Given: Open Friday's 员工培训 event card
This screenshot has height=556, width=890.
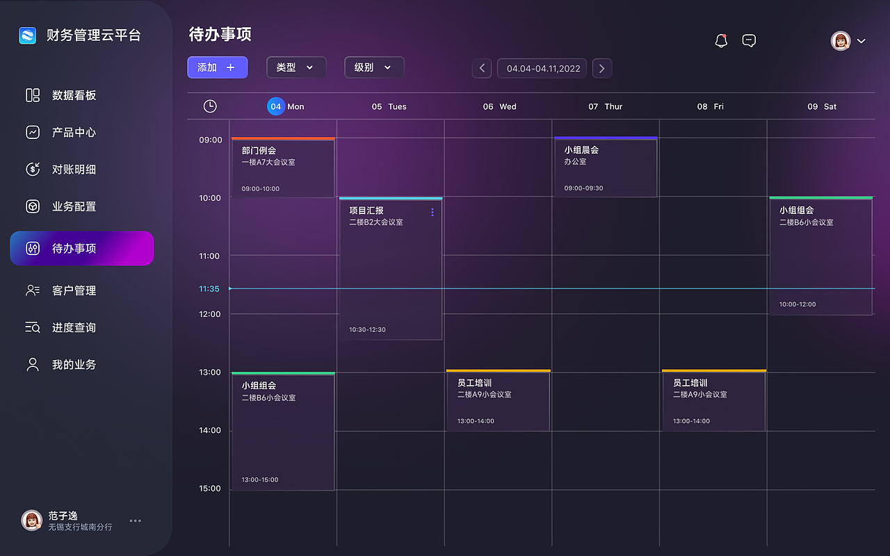Looking at the screenshot, I should 713,400.
